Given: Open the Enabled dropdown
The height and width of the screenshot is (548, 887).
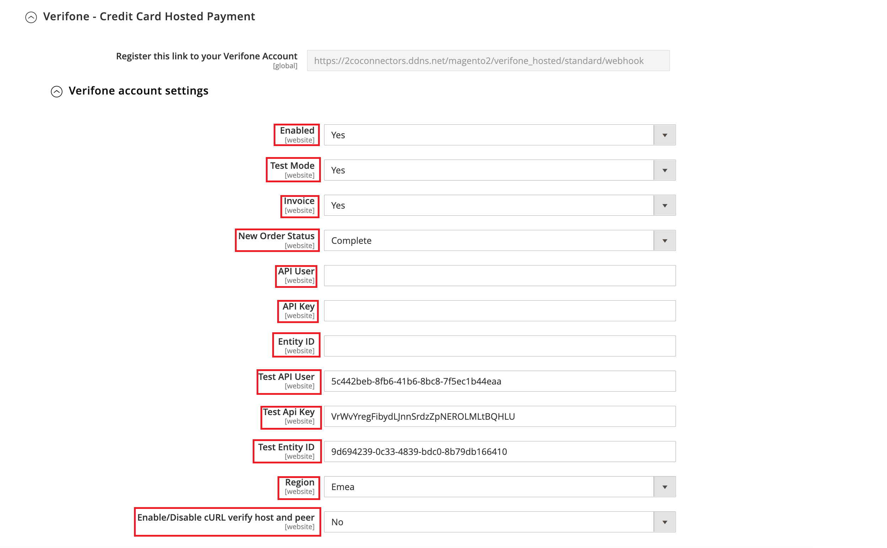Looking at the screenshot, I should pos(664,135).
